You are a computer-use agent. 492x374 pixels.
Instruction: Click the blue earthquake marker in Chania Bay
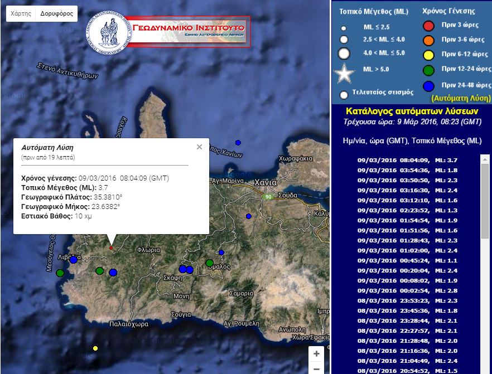tap(238, 142)
